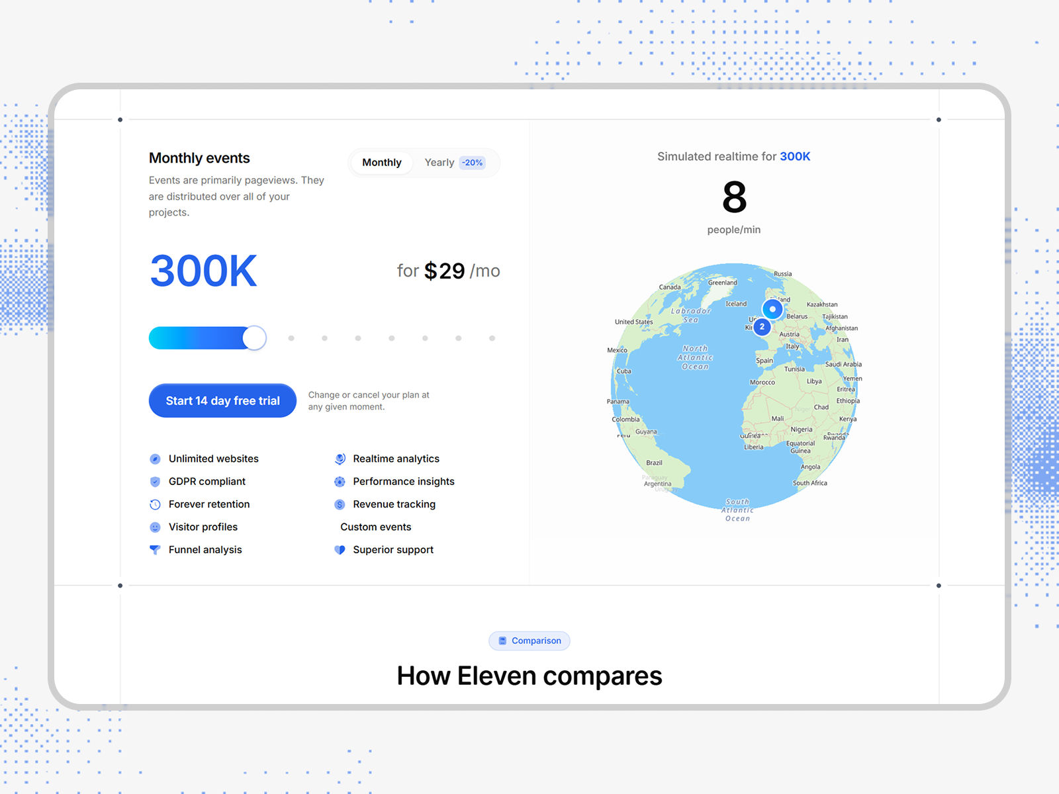Click Superior support feature text
Screen dimensions: 1059x794
pos(393,550)
